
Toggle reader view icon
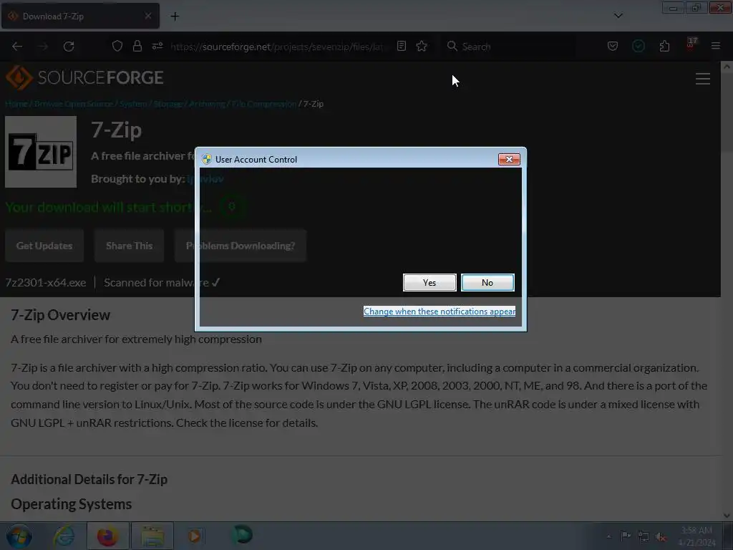(x=401, y=46)
